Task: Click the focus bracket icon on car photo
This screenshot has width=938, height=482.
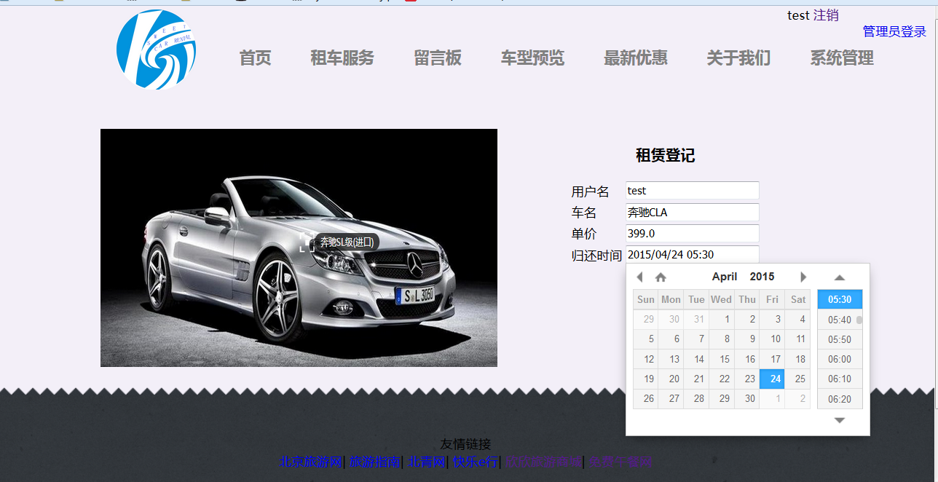Action: (307, 242)
